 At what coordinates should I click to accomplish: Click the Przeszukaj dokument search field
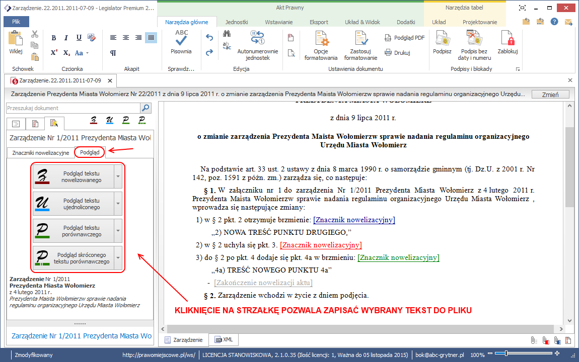click(73, 108)
